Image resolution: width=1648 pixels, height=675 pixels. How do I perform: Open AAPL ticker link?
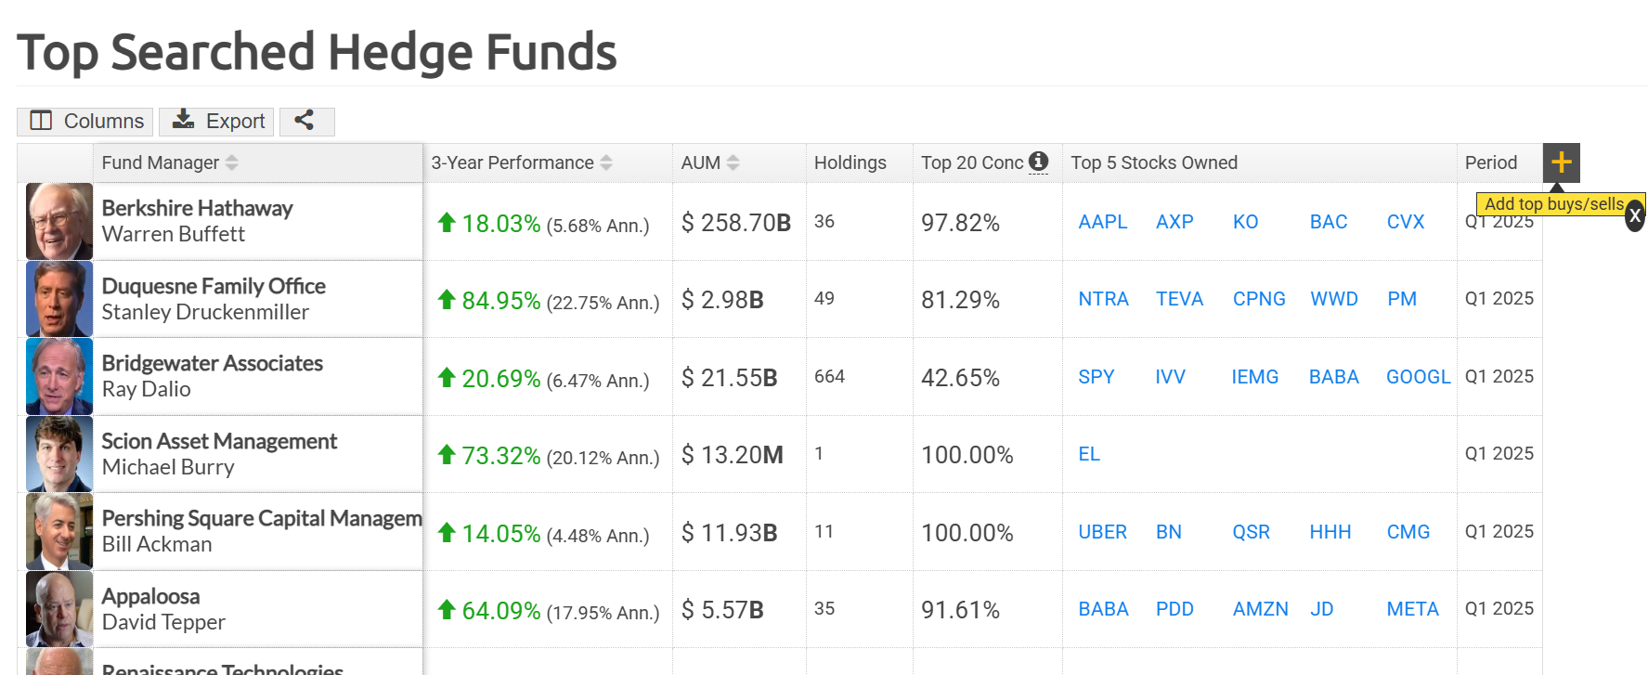point(1102,222)
